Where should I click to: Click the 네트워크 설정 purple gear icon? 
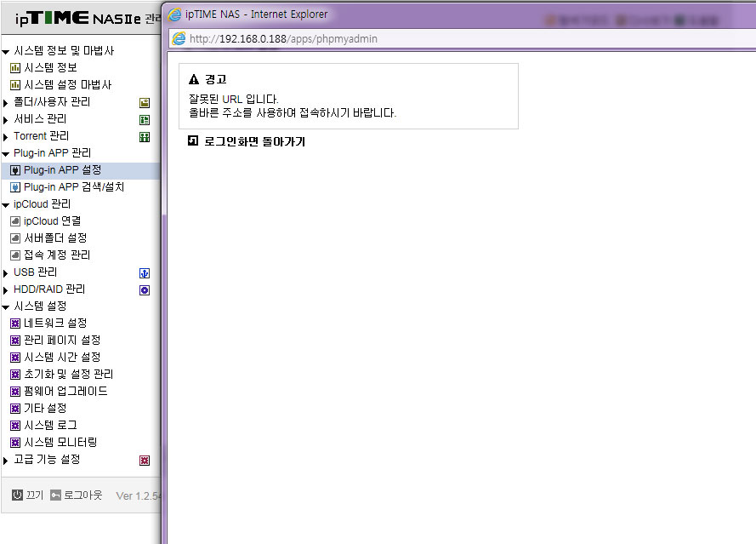point(15,324)
